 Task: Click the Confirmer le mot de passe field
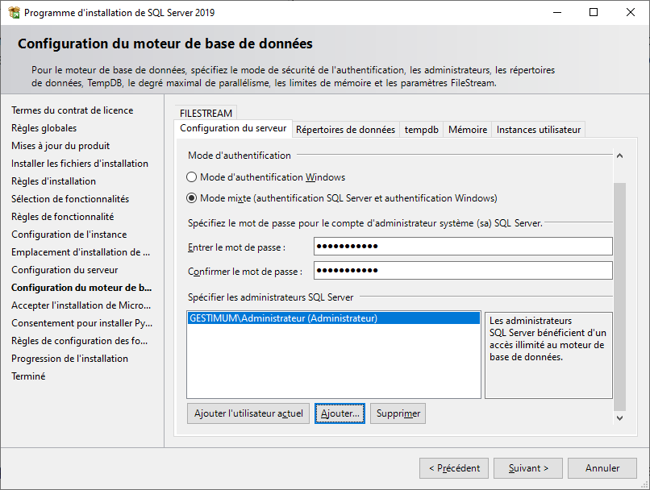coord(463,271)
